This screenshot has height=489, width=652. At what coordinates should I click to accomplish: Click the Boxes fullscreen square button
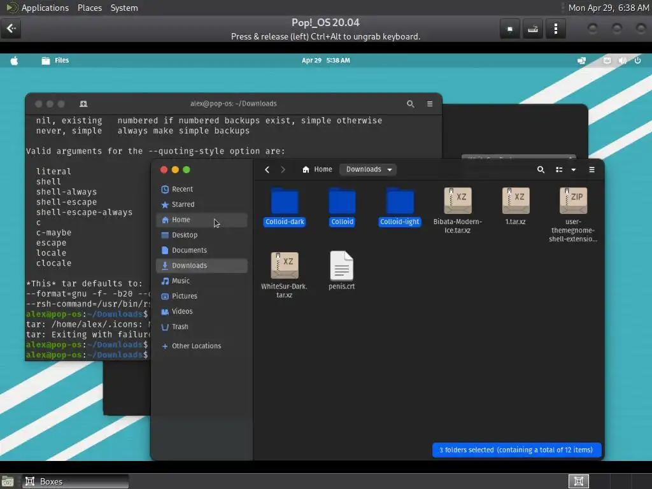coord(510,29)
